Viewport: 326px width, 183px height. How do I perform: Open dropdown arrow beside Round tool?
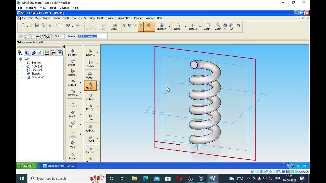(98, 139)
